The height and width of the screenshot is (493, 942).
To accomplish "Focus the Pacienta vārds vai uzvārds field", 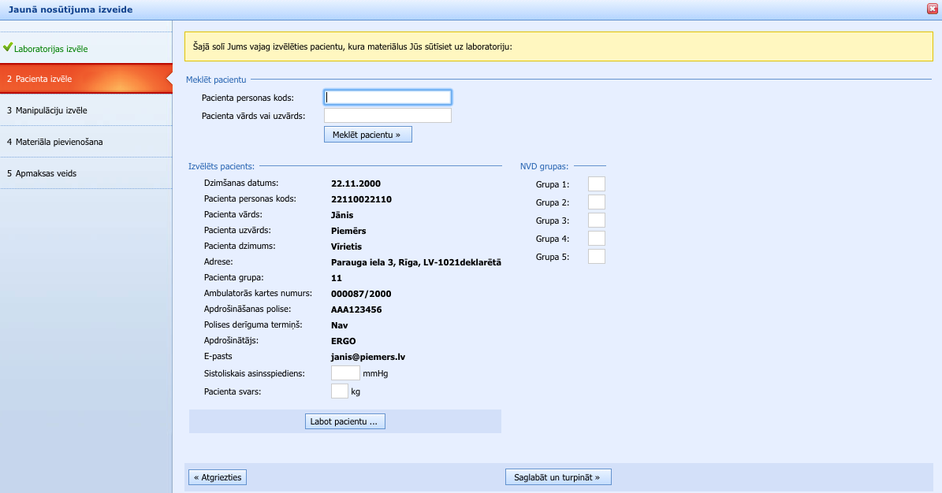I will [387, 116].
